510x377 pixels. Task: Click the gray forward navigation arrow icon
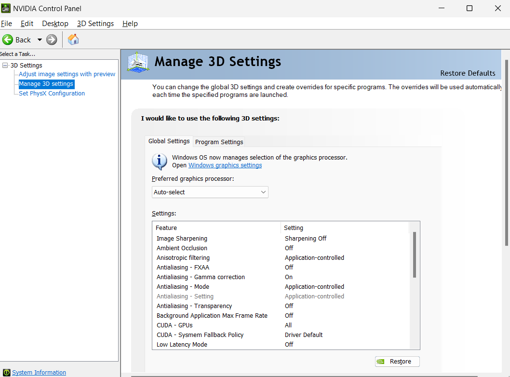pos(51,40)
